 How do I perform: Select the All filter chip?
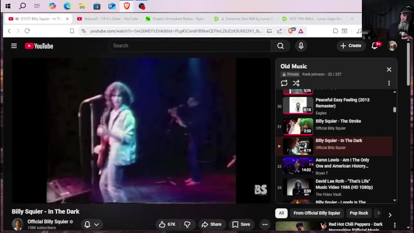(x=281, y=213)
